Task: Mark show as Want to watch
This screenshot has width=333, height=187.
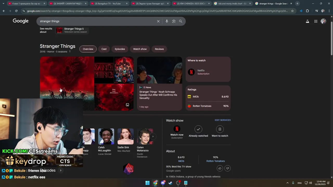Action: pos(220,131)
